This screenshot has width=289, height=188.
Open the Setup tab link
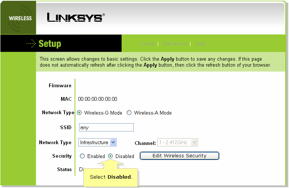pyautogui.click(x=147, y=44)
